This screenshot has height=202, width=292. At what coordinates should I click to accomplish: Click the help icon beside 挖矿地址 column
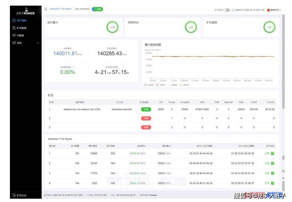pos(87,102)
